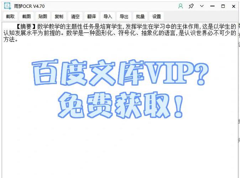Select the 截图 screenshot button

pyautogui.click(x=26, y=16)
